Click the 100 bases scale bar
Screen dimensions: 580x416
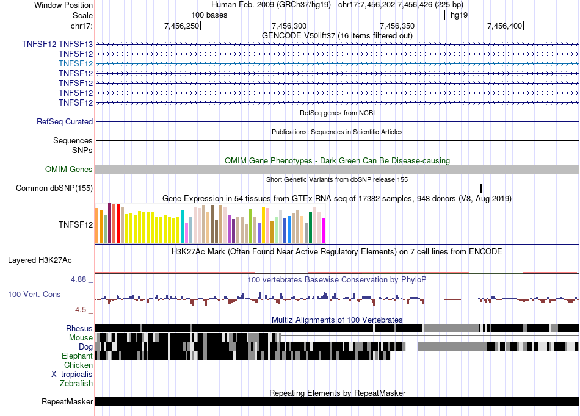click(337, 15)
